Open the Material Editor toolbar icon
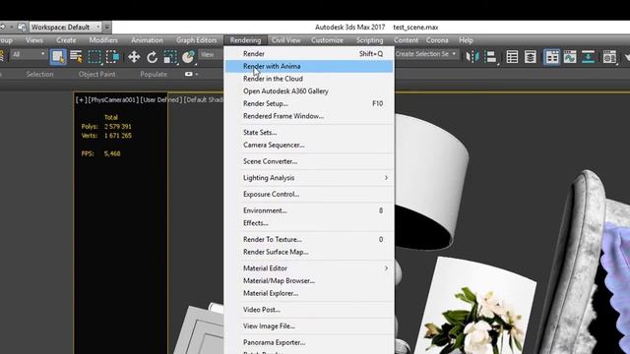The height and width of the screenshot is (354, 630). (609, 57)
